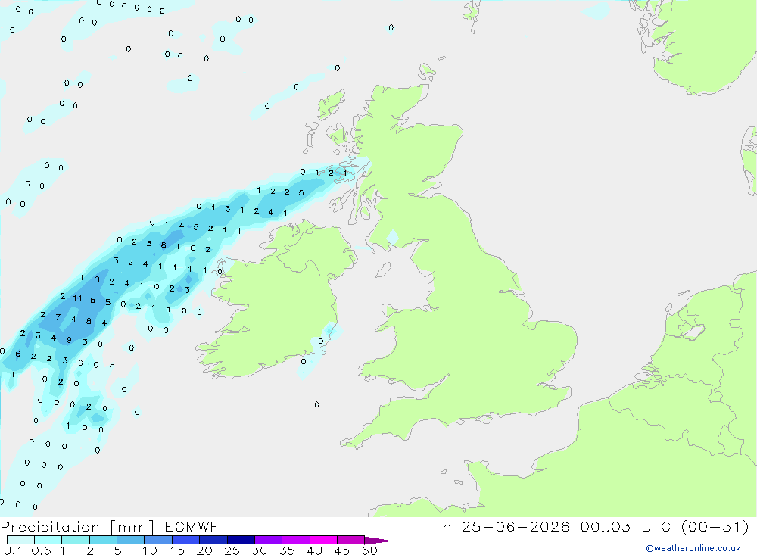Select the 10–15 mm blue legend swatch
The width and height of the screenshot is (757, 555).
[x=158, y=540]
